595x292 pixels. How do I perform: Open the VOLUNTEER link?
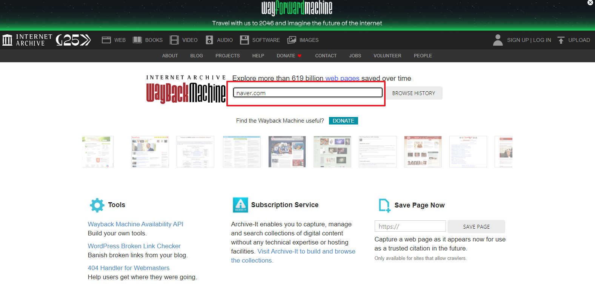pos(387,56)
